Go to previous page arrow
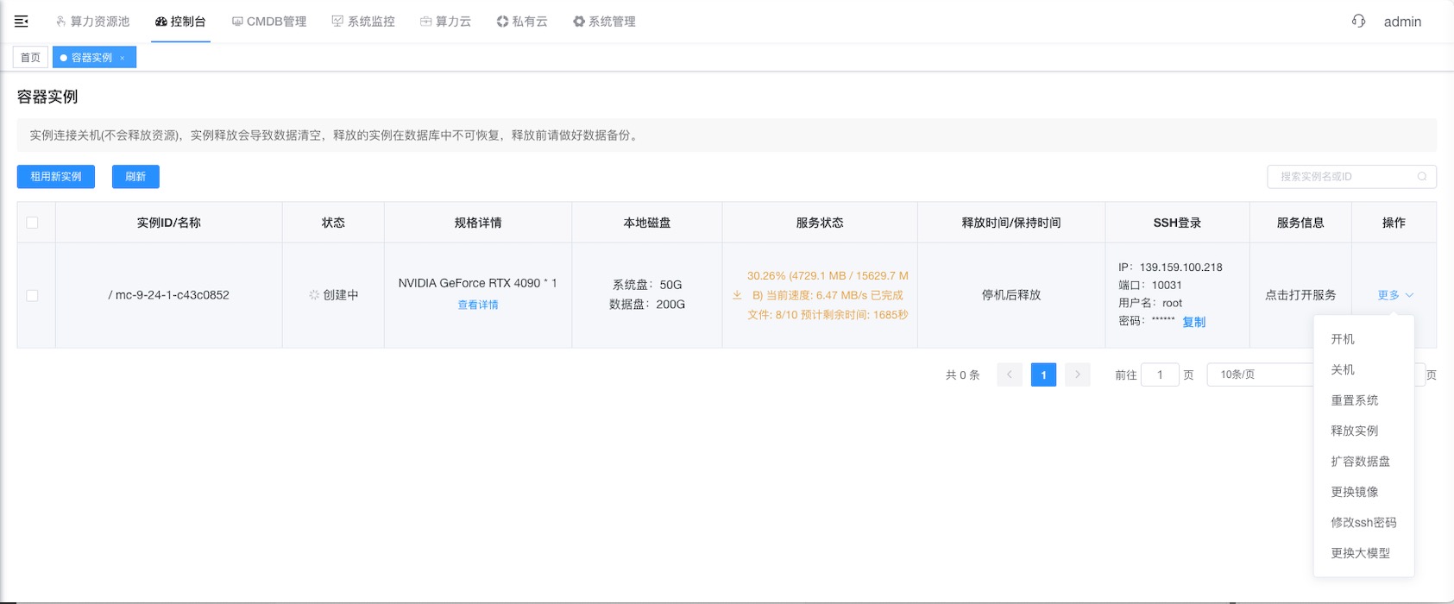 coord(1009,374)
